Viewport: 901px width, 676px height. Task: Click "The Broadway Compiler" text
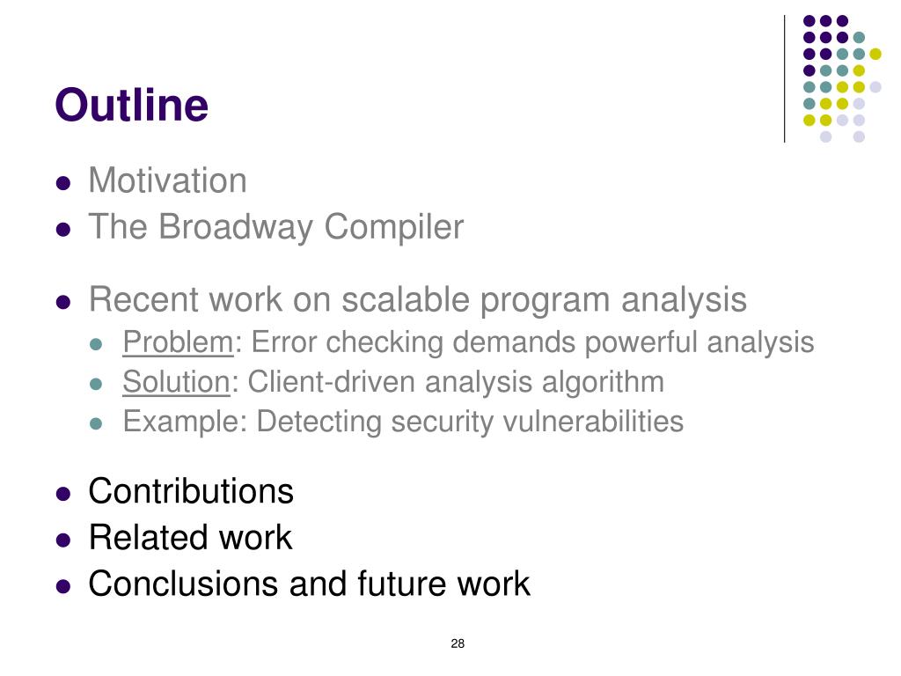coord(275,228)
